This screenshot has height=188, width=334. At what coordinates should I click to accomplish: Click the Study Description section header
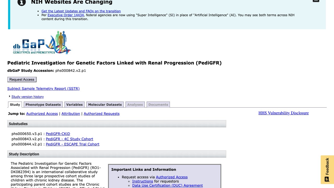[117, 154]
